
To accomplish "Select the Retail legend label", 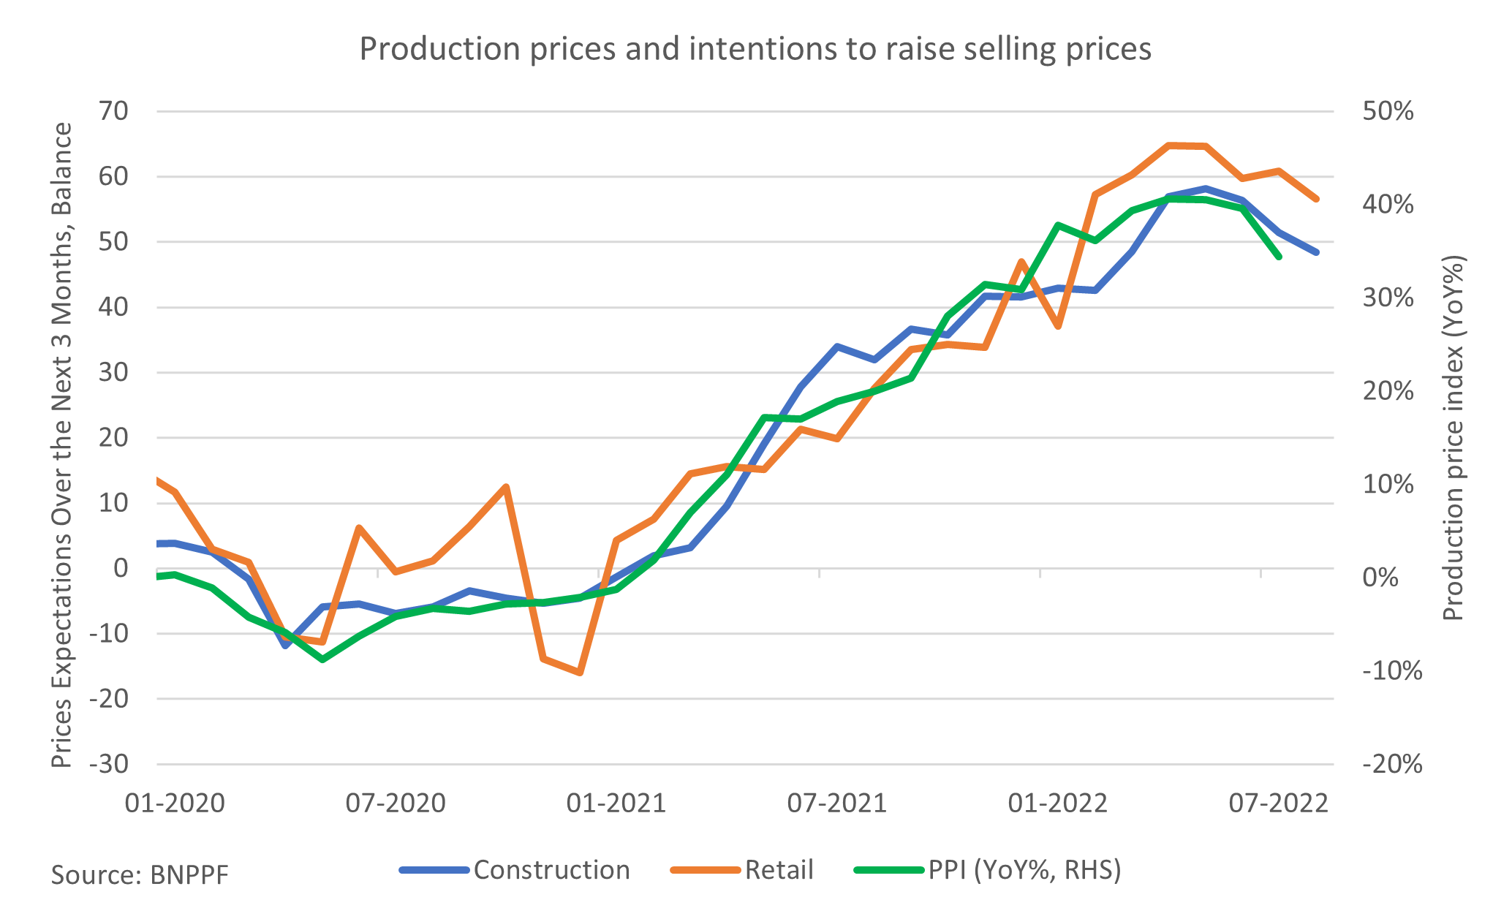I will (779, 870).
